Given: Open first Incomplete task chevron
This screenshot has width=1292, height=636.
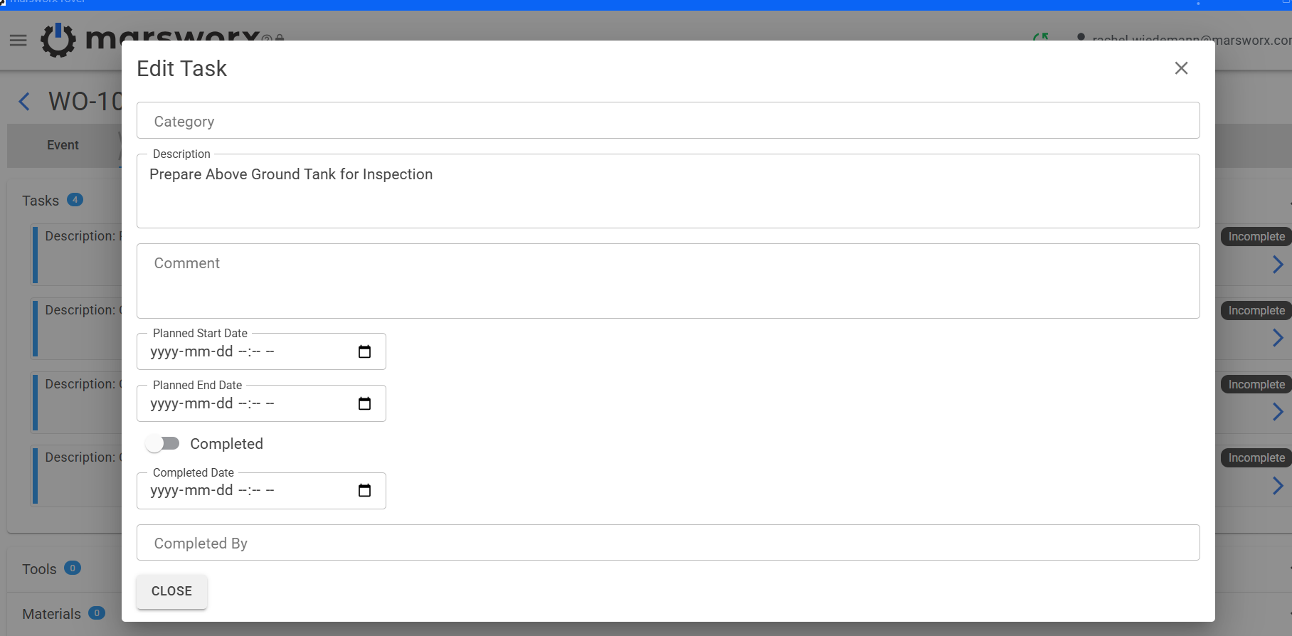Looking at the screenshot, I should pyautogui.click(x=1278, y=265).
